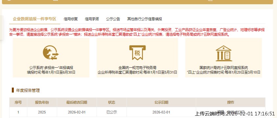
Task: Open the 税 electronic tax bureau icon
Action: pos(137,53)
